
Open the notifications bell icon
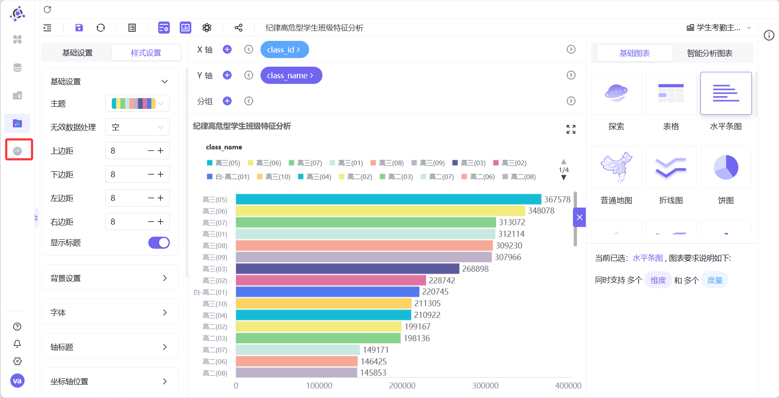click(17, 344)
